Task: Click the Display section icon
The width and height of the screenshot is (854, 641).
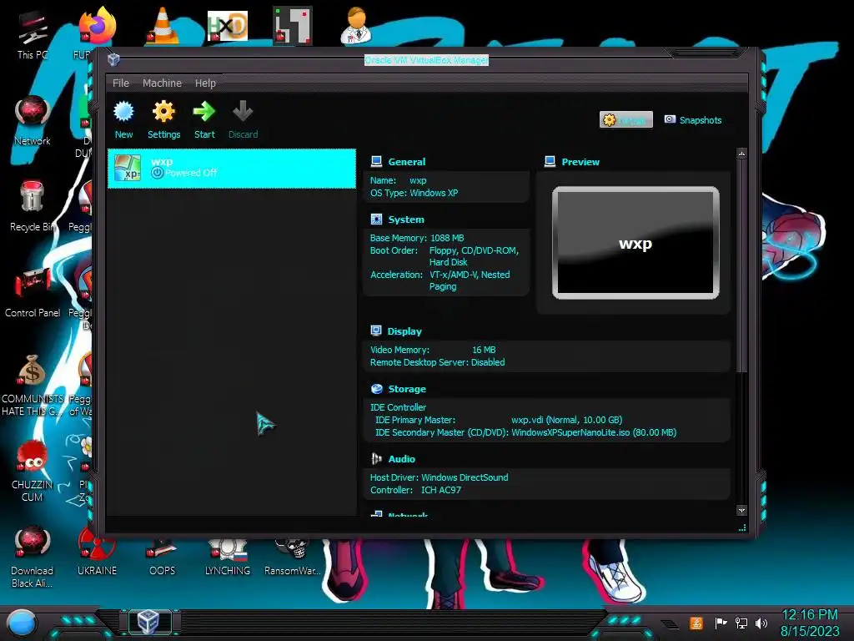Action: pyautogui.click(x=376, y=331)
